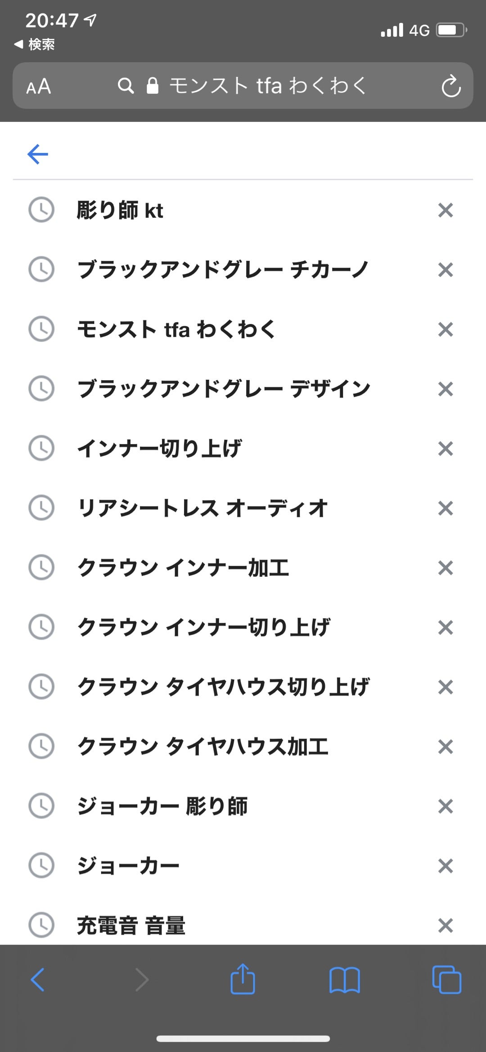Remove 彫り師 kt from search history
This screenshot has height=1052, width=486.
pos(445,210)
